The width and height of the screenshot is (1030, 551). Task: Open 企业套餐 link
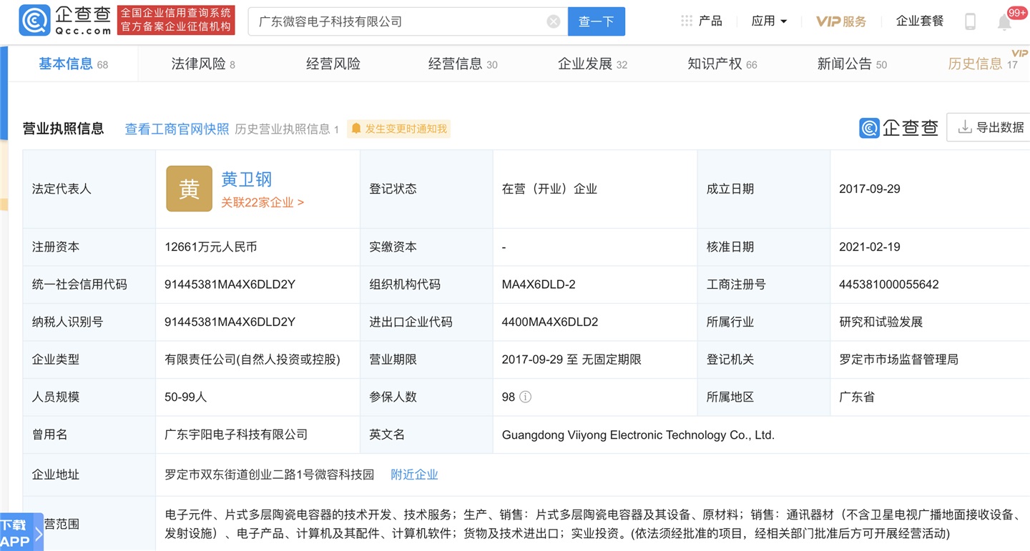920,21
